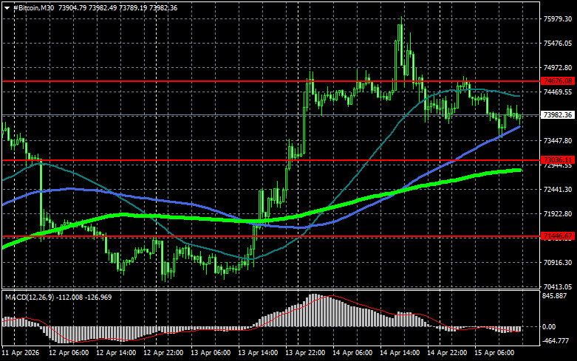
Task: Click the 12 Apr 14:00 time label
Action: pos(116,353)
